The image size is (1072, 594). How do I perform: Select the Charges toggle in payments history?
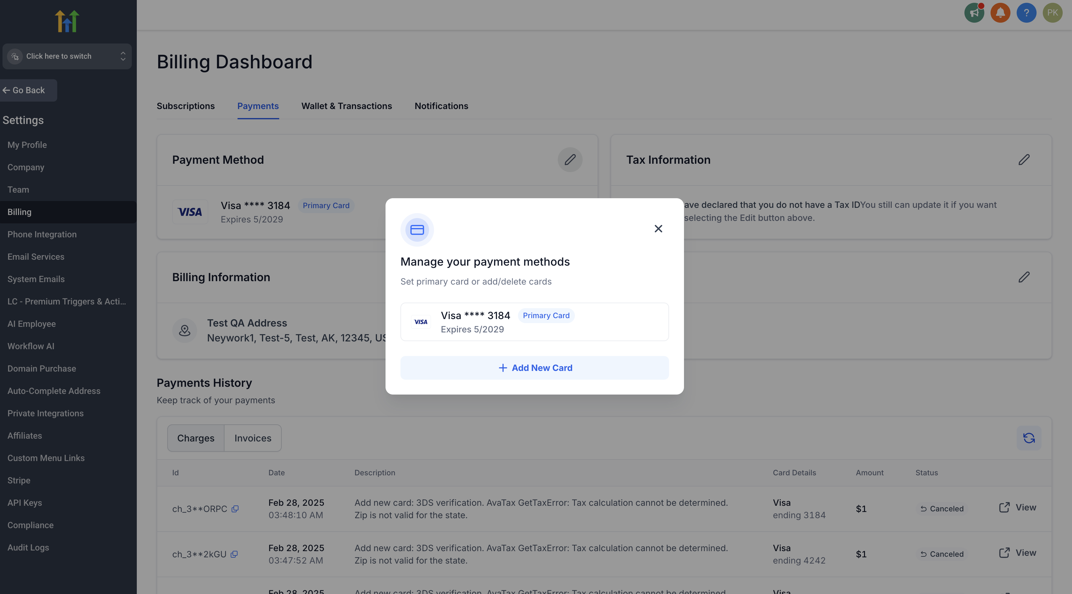196,438
